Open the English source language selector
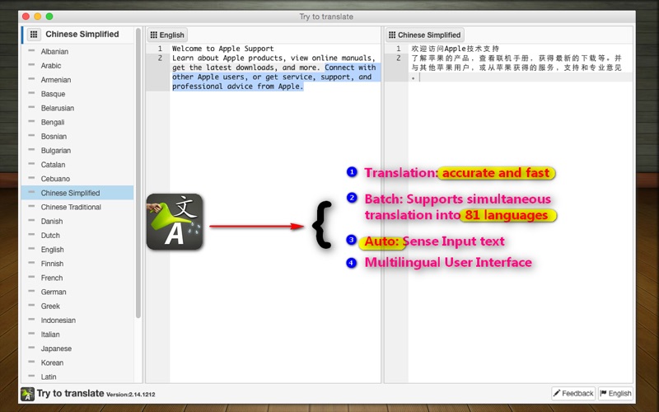The image size is (659, 412). (x=167, y=35)
